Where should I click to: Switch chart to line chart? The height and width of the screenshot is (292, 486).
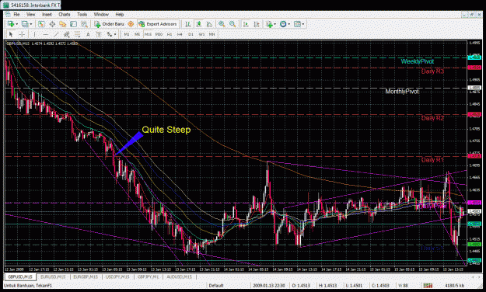coord(209,24)
